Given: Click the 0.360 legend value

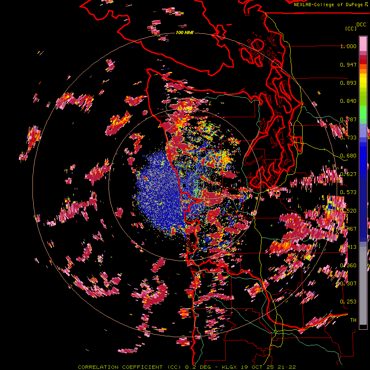Looking at the screenshot, I should click(x=348, y=266).
